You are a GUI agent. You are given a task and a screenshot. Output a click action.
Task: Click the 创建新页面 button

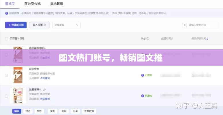coord(16,25)
